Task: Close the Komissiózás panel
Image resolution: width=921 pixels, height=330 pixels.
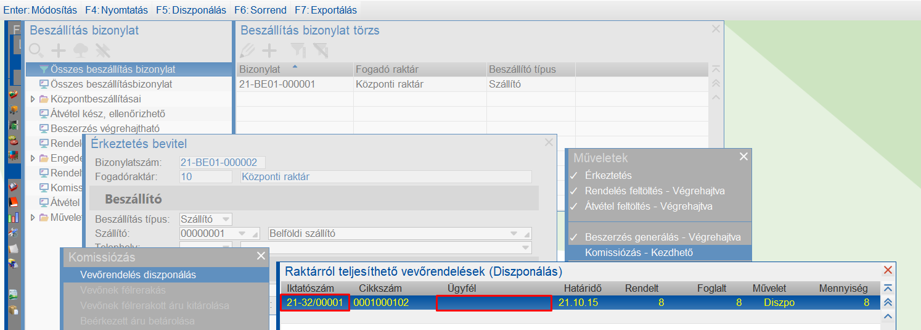Action: coord(261,256)
